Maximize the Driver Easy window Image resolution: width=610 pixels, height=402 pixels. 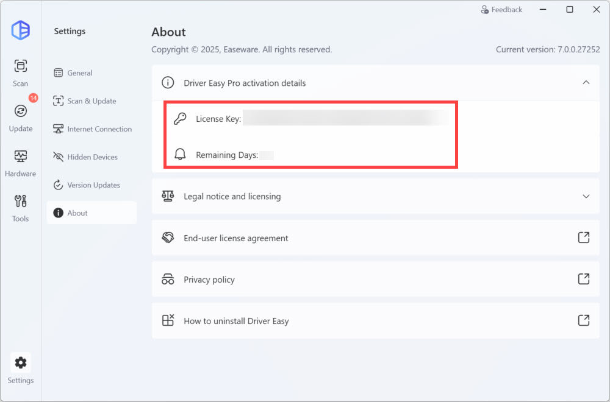coord(570,9)
